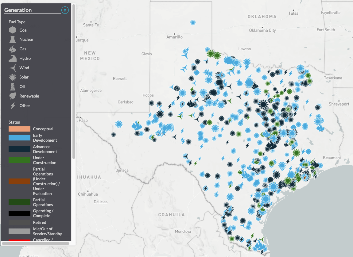Click the Other lightning fuel icon
353x257 pixels.
point(13,105)
